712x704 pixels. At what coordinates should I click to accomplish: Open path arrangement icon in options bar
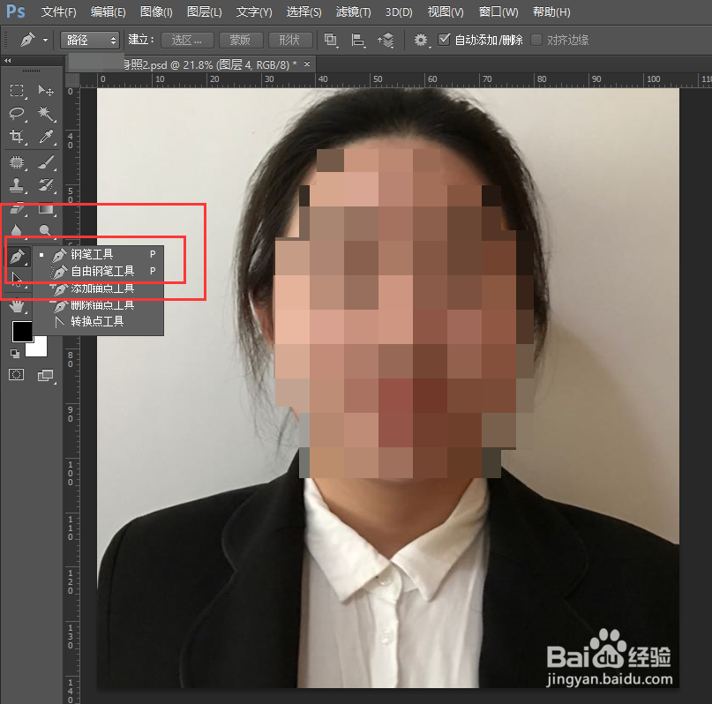click(x=386, y=40)
